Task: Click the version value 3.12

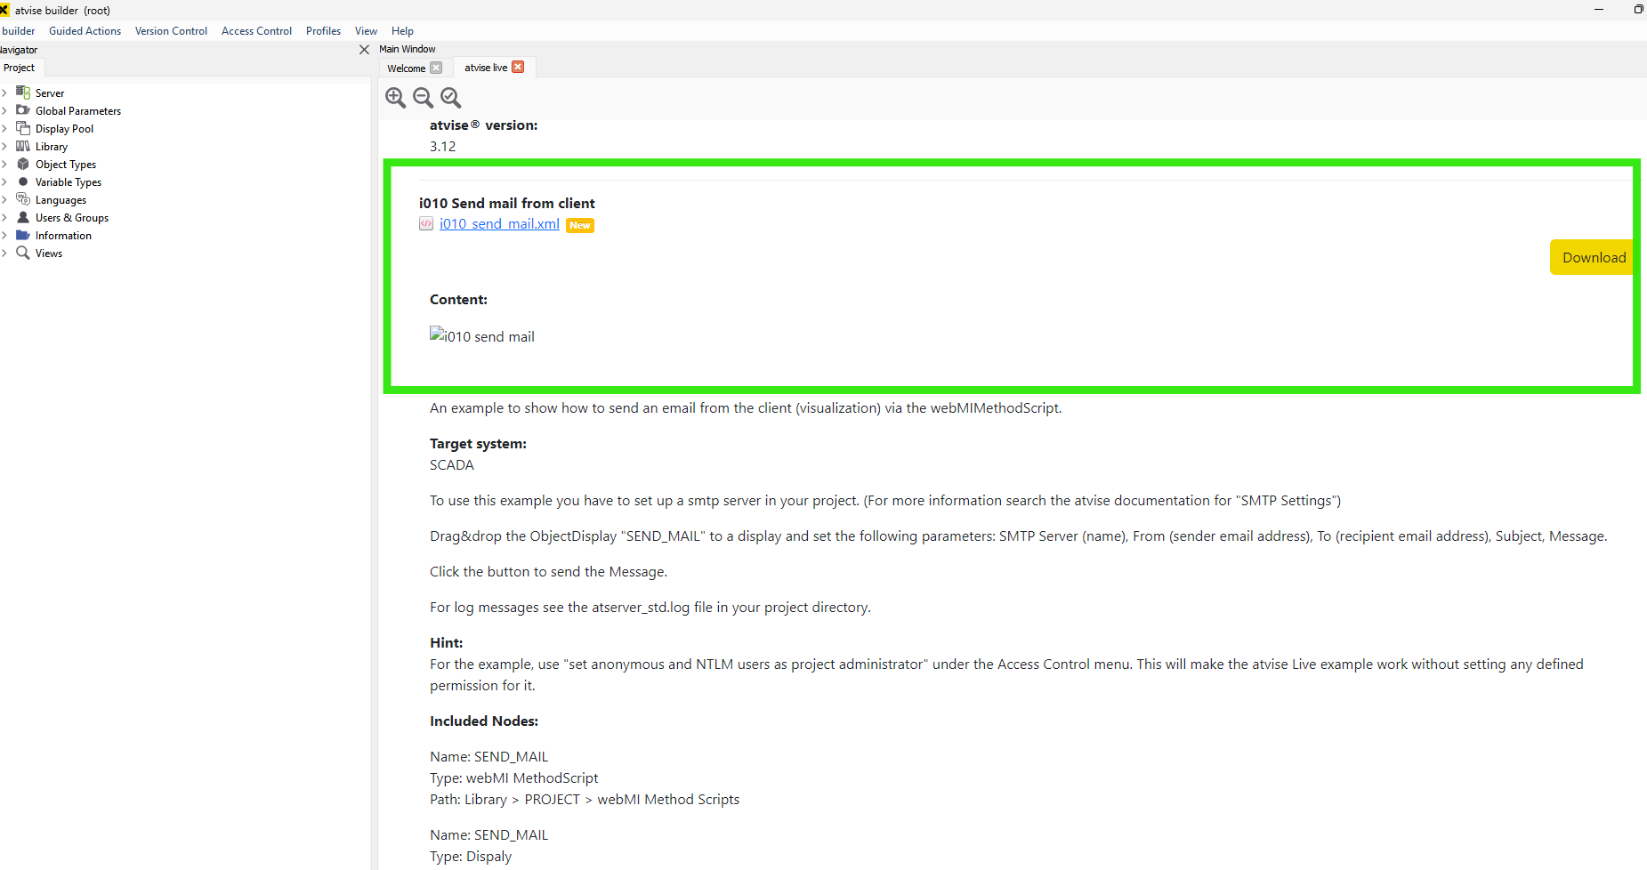Action: (443, 147)
